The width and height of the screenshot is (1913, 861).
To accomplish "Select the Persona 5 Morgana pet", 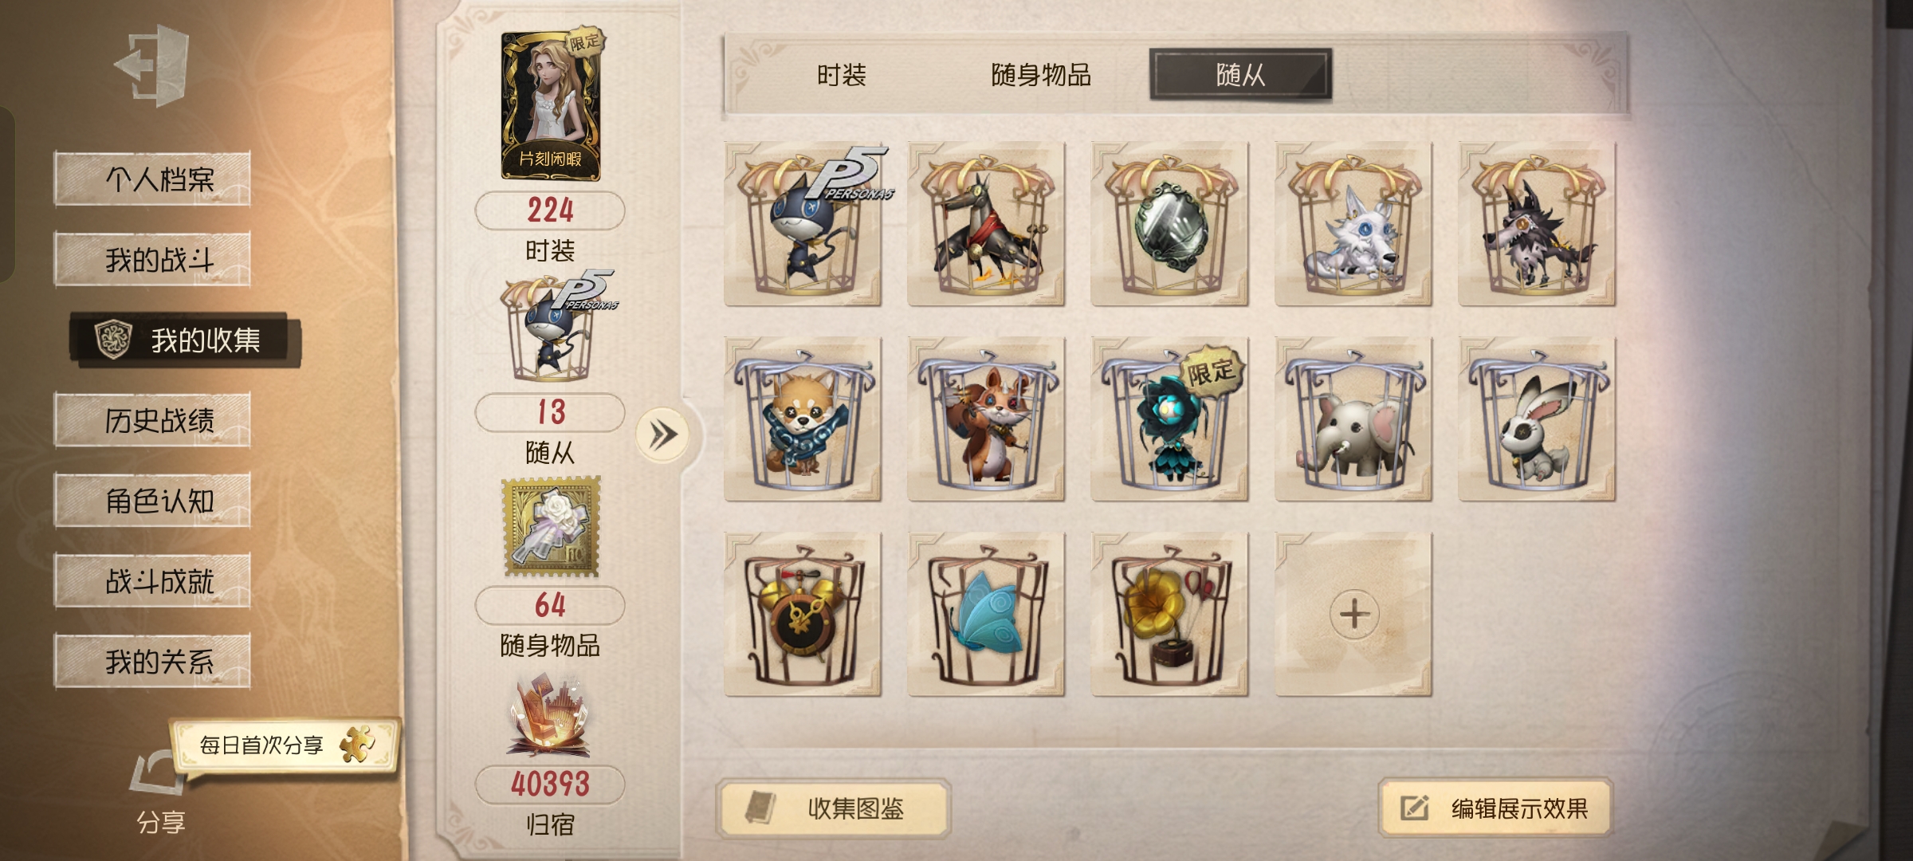I will coord(803,224).
